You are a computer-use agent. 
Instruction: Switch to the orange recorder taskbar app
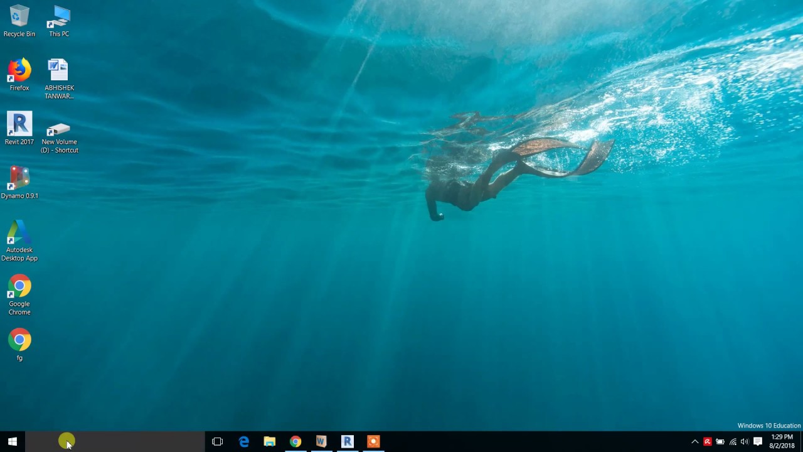(x=373, y=441)
